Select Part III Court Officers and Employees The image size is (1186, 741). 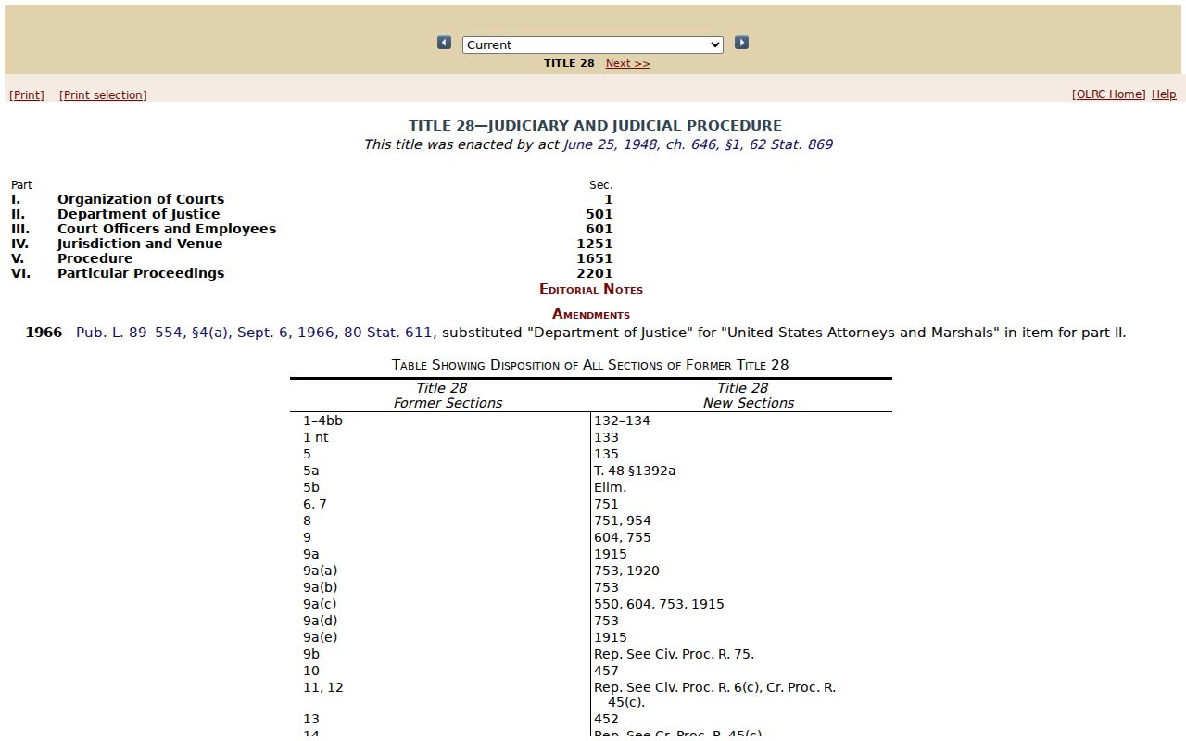coord(167,229)
